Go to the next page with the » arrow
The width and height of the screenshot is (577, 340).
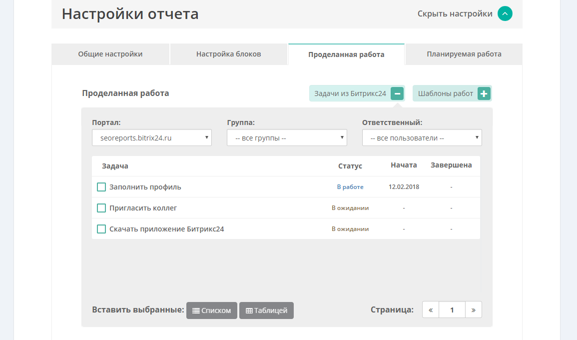473,310
